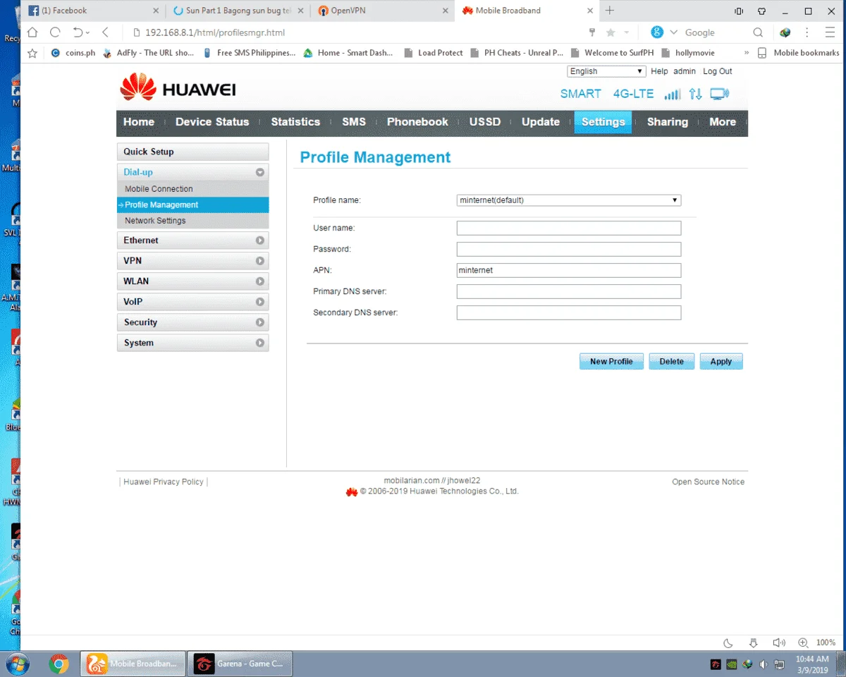This screenshot has height=677, width=846.
Task: Go to browser home page icon
Action: point(32,32)
